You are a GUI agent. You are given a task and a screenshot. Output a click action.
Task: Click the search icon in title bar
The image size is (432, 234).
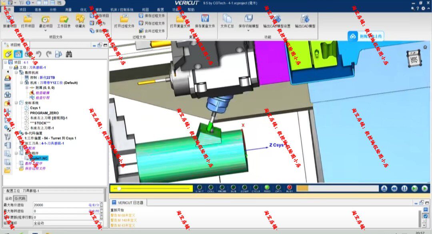tap(413, 8)
